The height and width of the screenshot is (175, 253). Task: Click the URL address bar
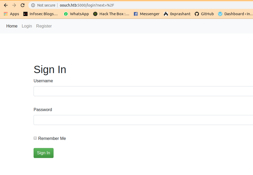pyautogui.click(x=157, y=5)
